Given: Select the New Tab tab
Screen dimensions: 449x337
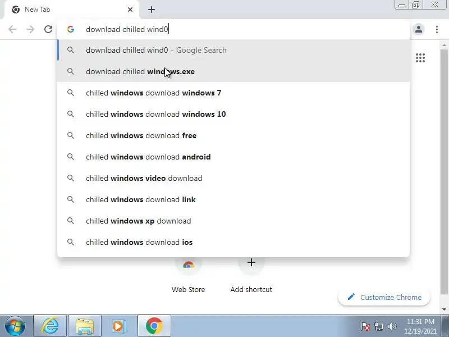Looking at the screenshot, I should click(72, 10).
